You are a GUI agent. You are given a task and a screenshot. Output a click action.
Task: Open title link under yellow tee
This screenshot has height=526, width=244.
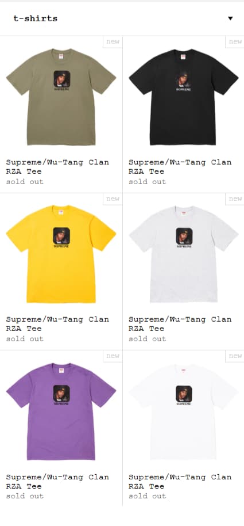click(57, 324)
